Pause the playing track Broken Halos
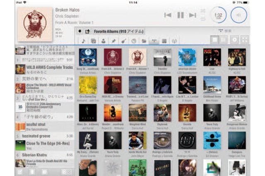The height and width of the screenshot is (176, 265). [x=180, y=15]
